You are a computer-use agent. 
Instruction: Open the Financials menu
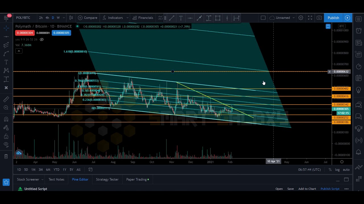(x=143, y=18)
